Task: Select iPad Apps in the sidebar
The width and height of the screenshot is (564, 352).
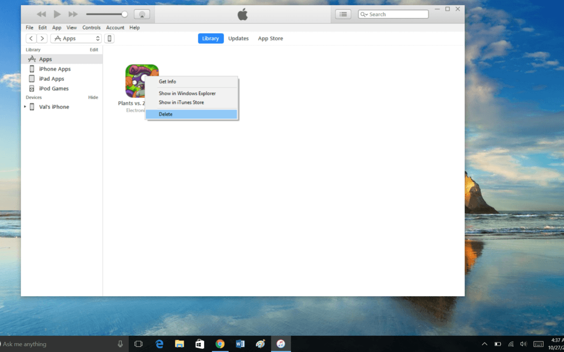Action: (x=62, y=79)
